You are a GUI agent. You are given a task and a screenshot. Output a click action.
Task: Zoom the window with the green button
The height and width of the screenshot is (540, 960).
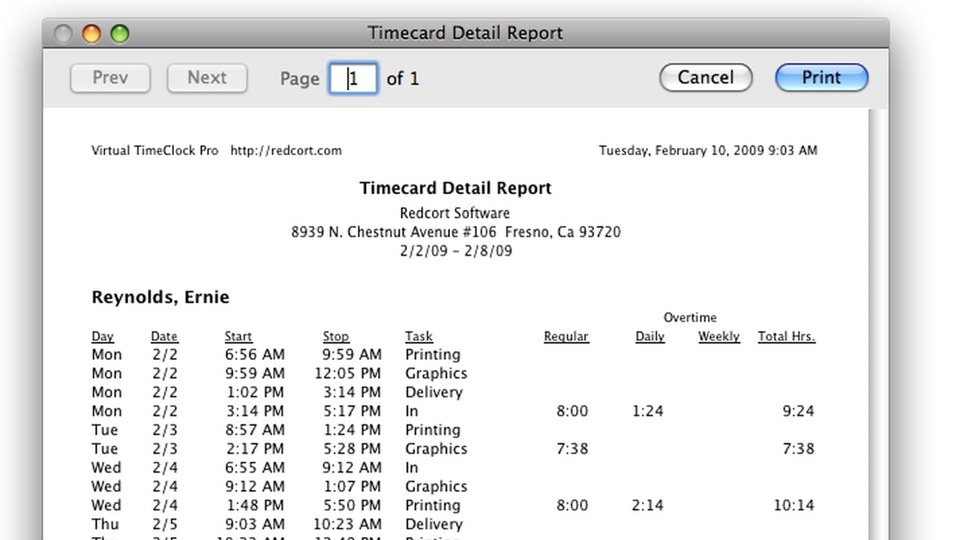coord(119,34)
